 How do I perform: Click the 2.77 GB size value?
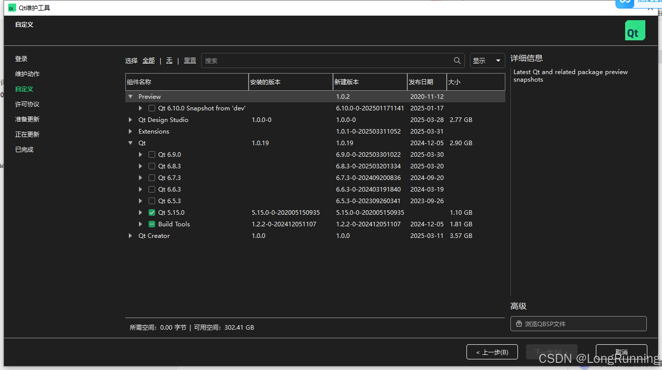click(461, 120)
